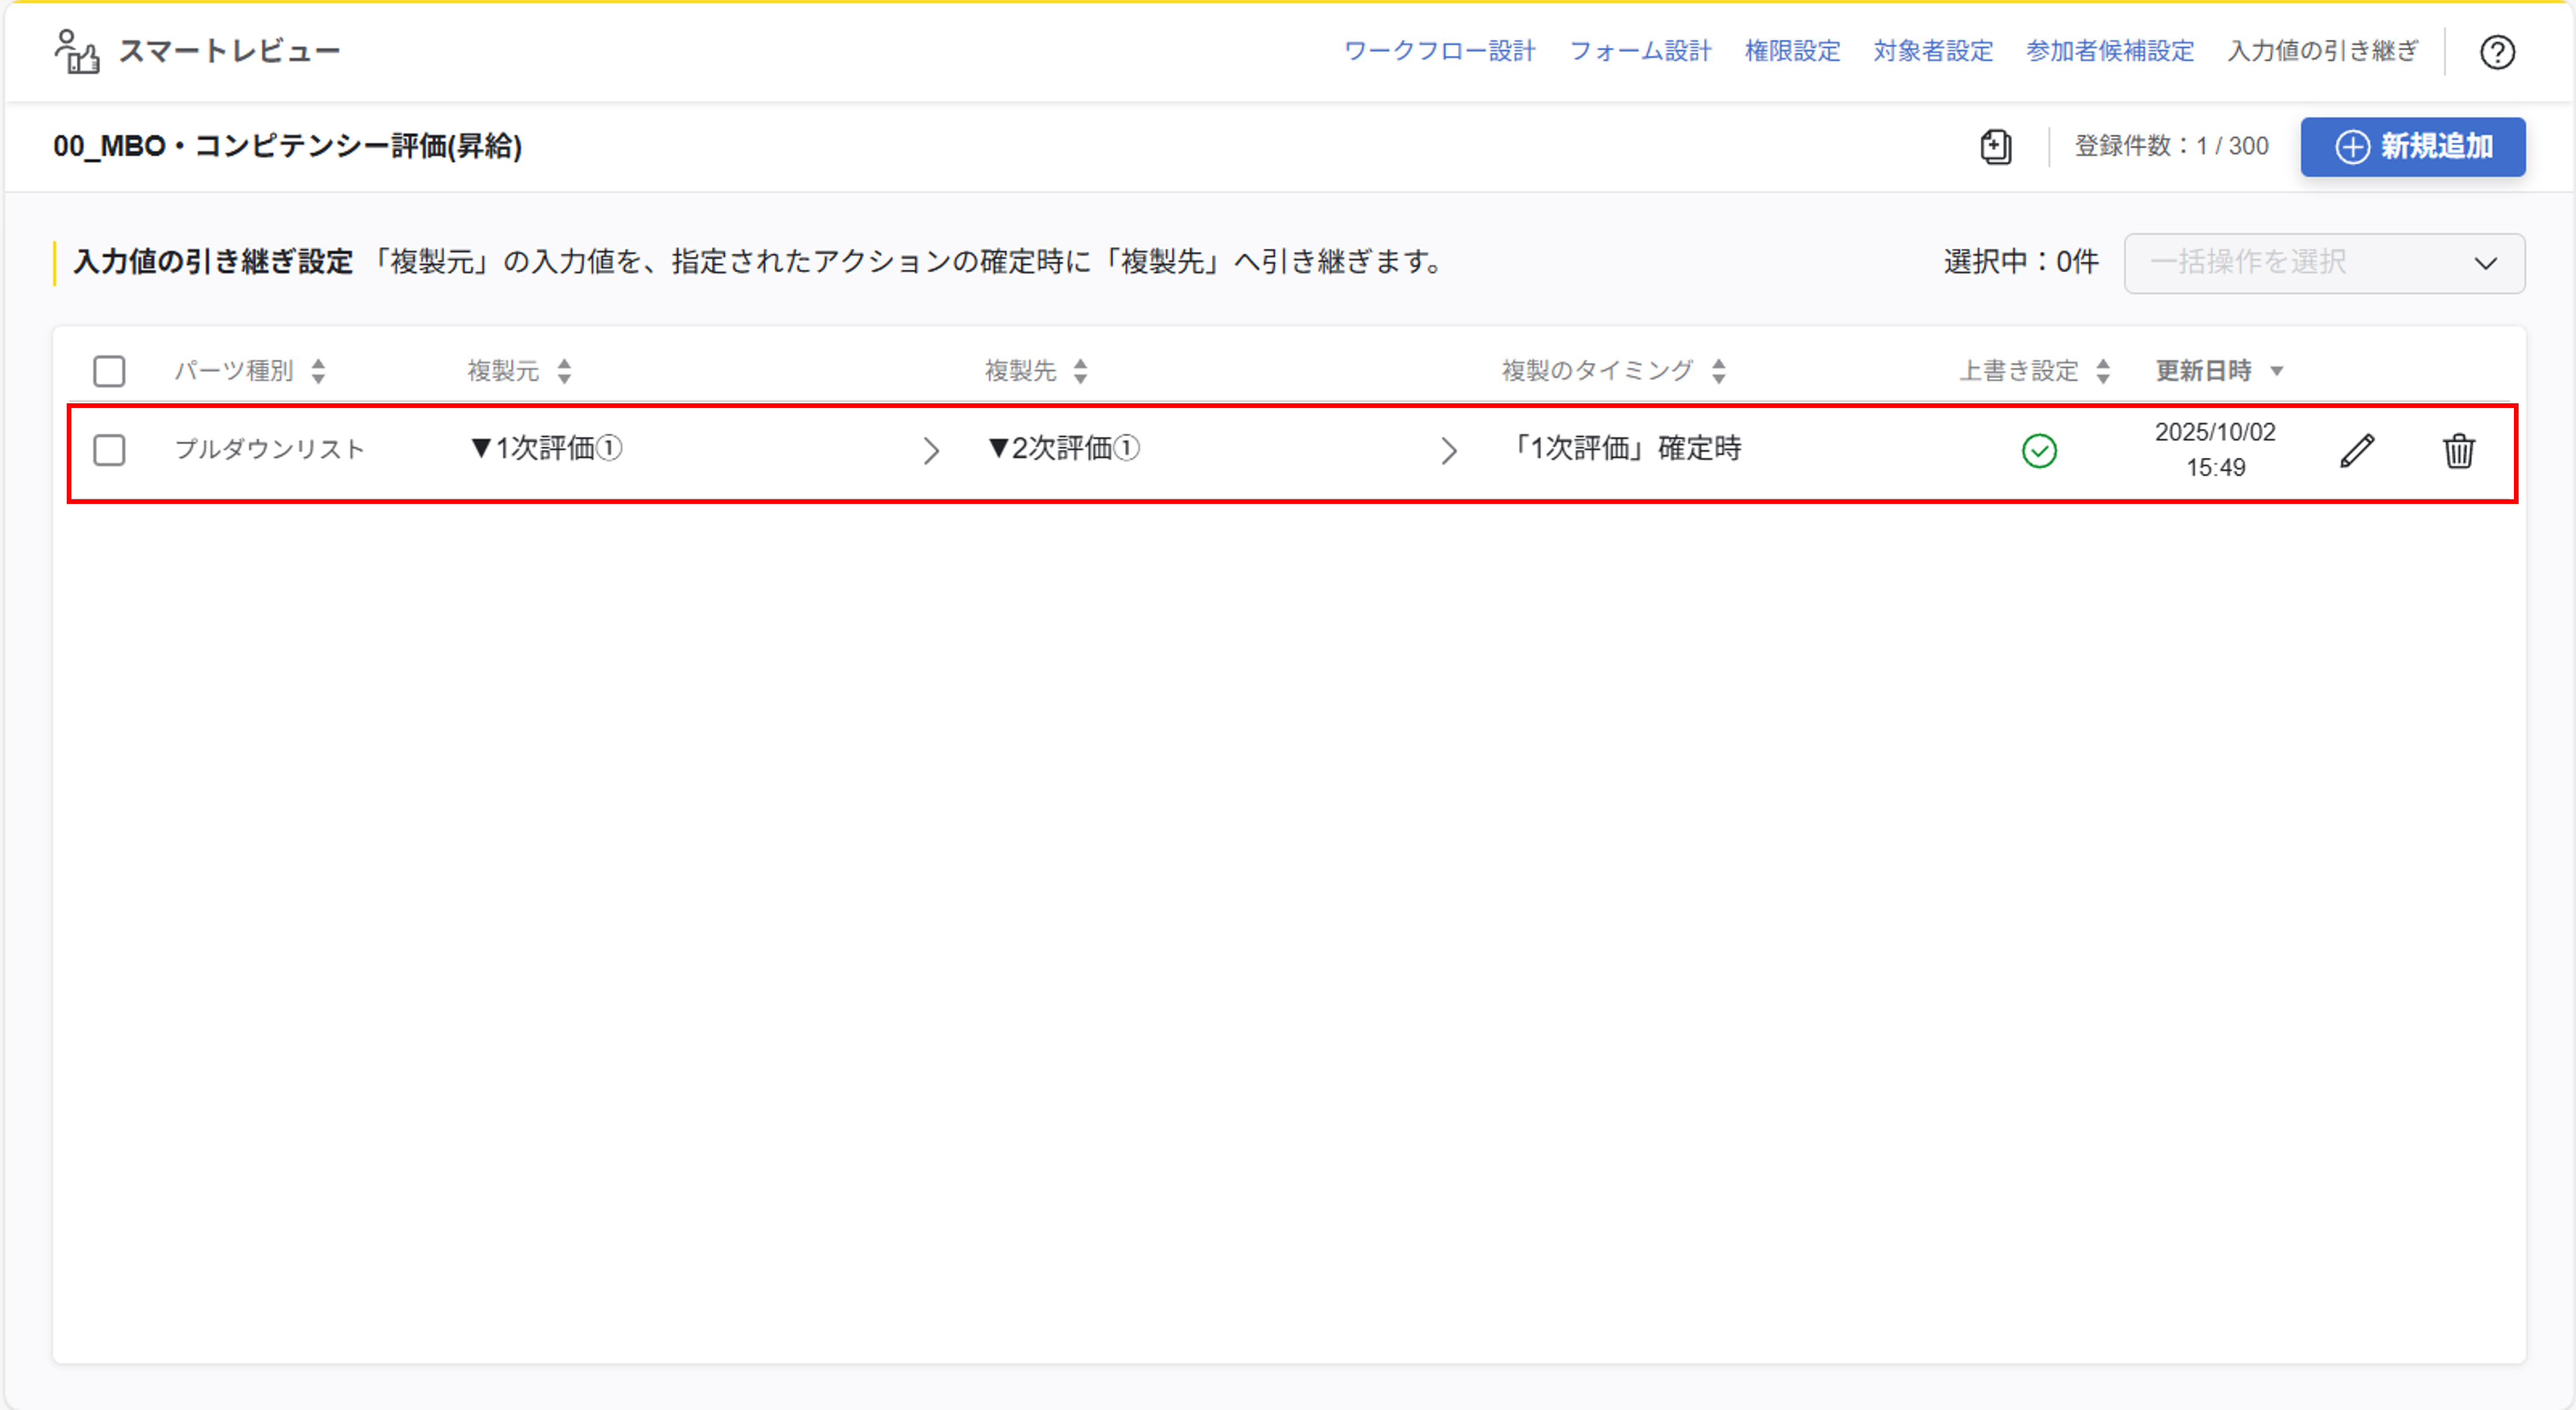Viewport: 2576px width, 1410px height.
Task: Toggle the row checkbox off after selecting
Action: 109,450
